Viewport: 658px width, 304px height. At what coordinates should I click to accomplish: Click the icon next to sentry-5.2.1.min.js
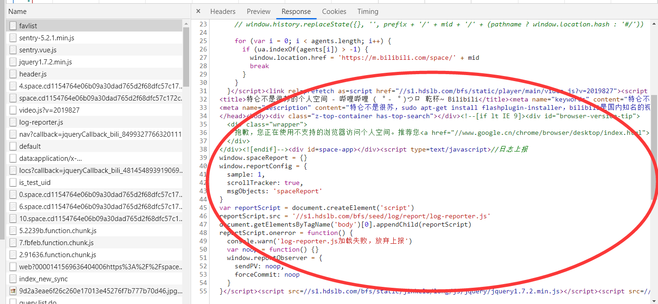click(13, 38)
